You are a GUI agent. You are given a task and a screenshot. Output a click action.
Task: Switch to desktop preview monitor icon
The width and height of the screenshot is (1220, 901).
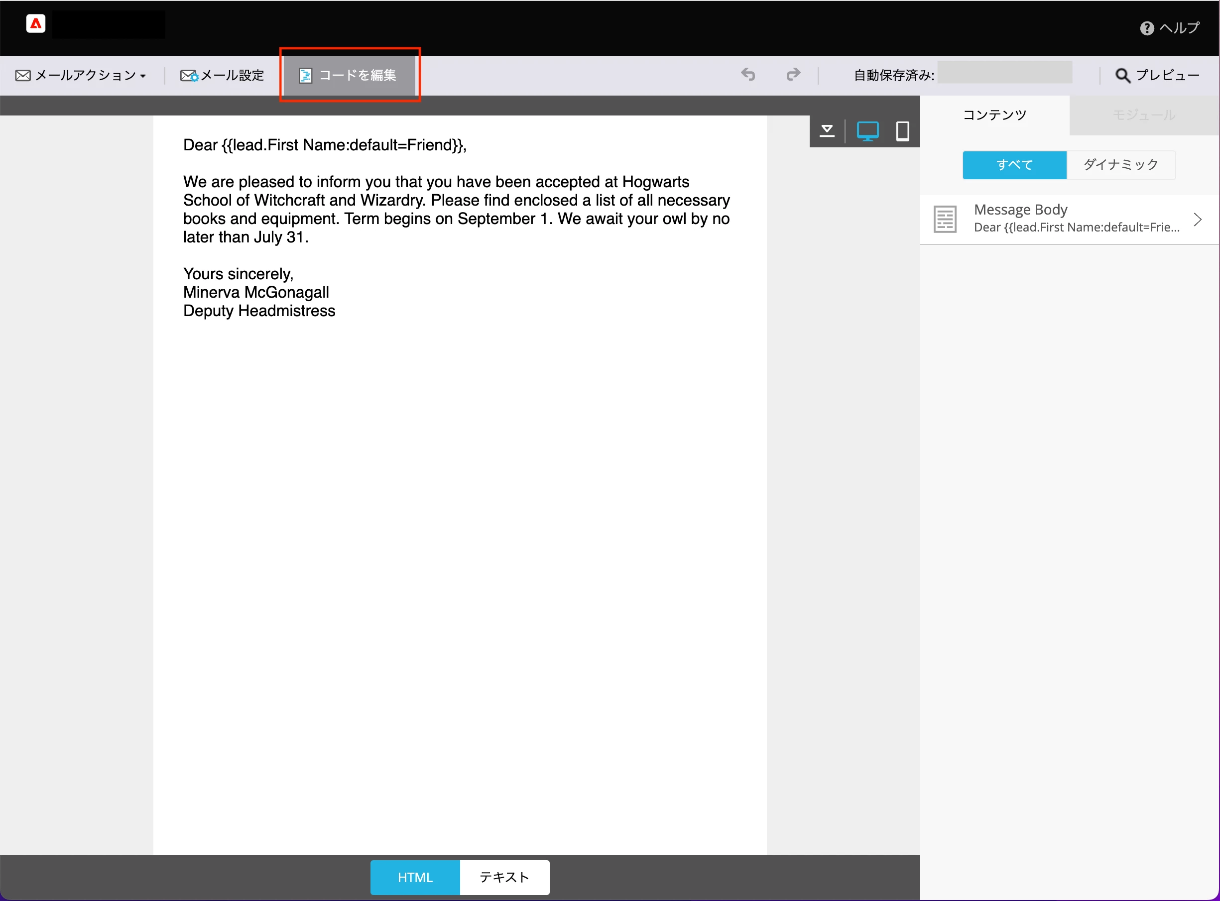click(x=867, y=131)
